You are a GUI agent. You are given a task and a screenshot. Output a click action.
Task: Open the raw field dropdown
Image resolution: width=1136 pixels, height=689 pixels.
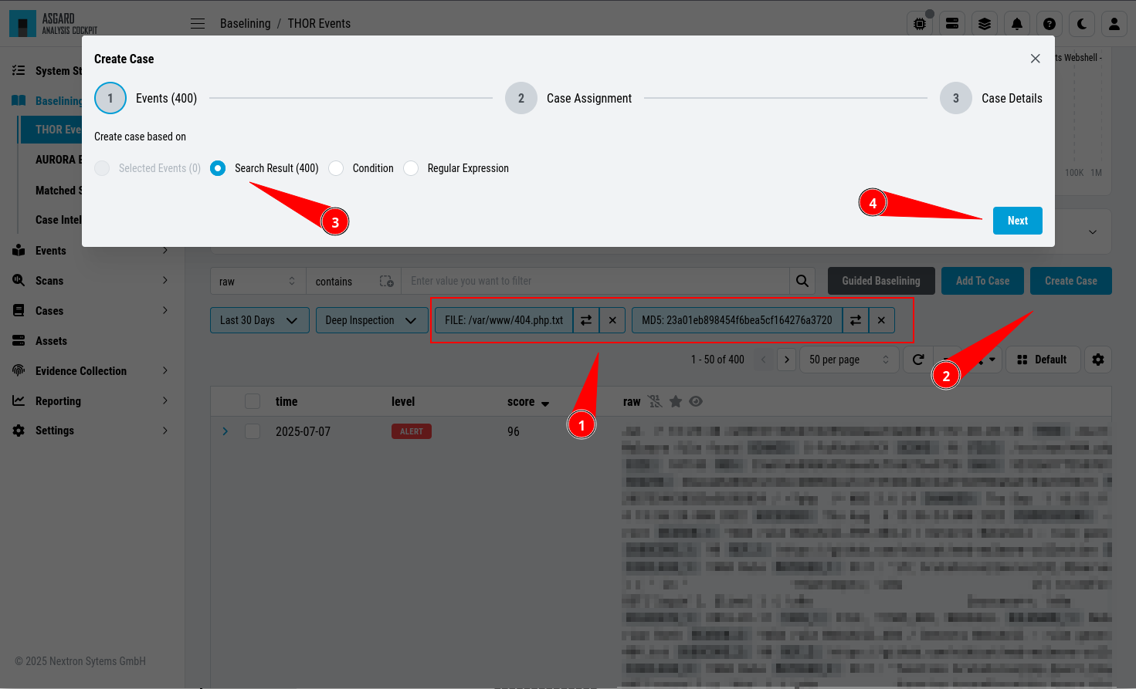(258, 281)
